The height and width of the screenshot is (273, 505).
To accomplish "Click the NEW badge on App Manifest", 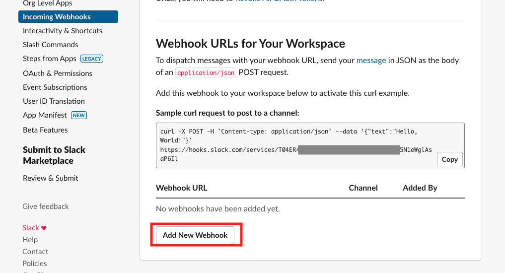I will 79,115.
